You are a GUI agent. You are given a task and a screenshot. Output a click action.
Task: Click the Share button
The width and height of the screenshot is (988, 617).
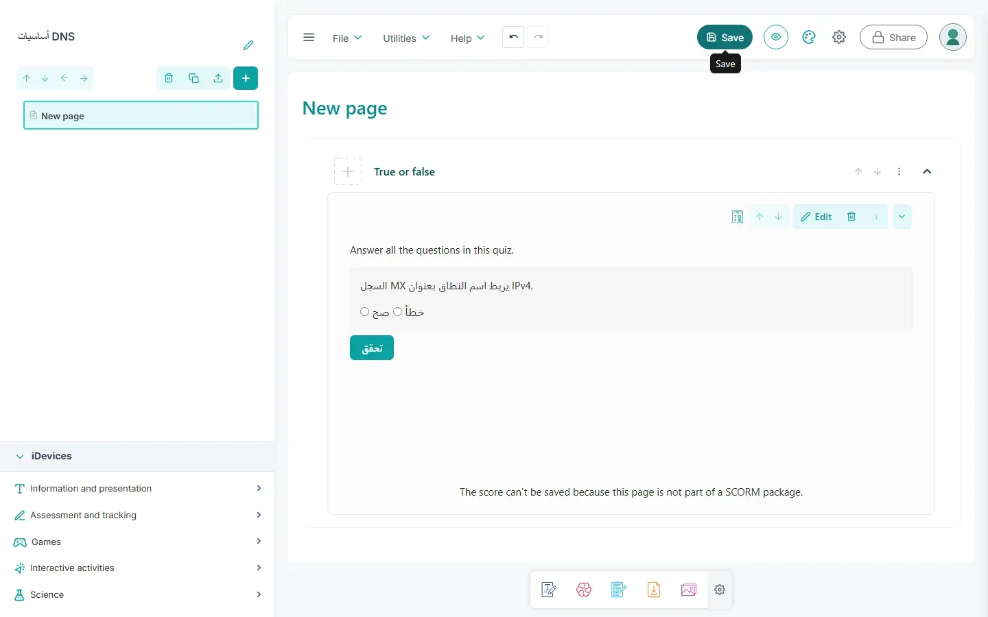(893, 37)
